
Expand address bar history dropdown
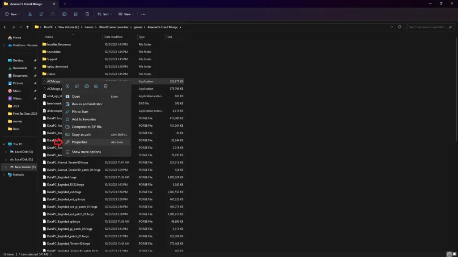click(x=392, y=27)
